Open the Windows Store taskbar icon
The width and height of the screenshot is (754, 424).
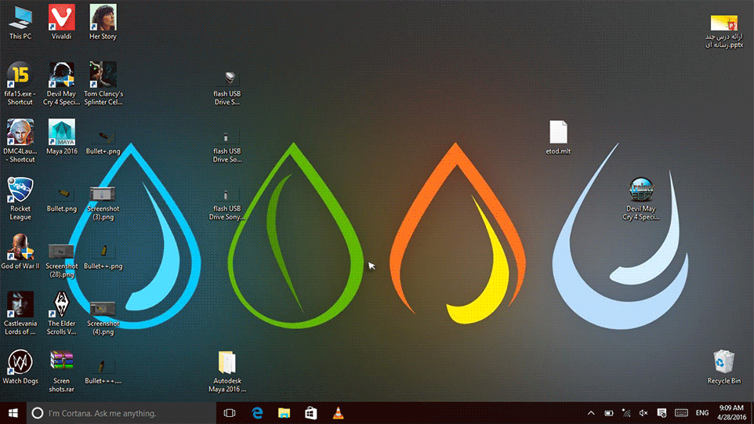click(x=311, y=413)
